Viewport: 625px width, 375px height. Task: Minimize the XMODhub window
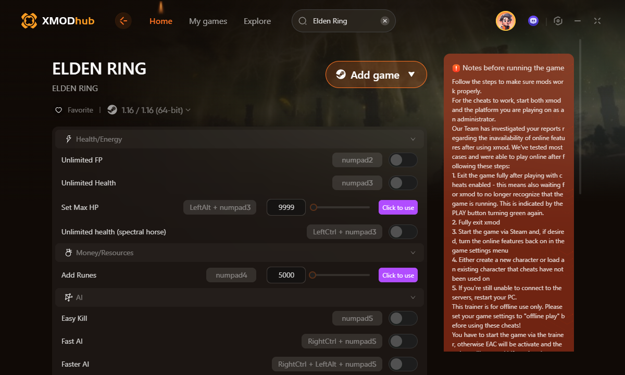[x=578, y=21]
